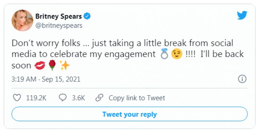Click the chain link icon
267x134 pixels.
99,98
